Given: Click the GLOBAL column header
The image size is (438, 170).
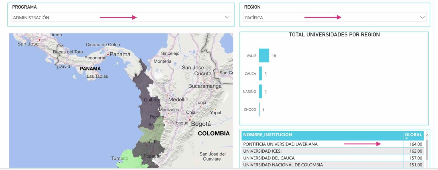Looking at the screenshot, I should (413, 134).
